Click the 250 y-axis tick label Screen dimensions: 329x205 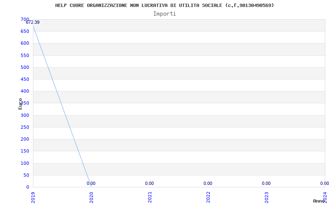[25, 127]
